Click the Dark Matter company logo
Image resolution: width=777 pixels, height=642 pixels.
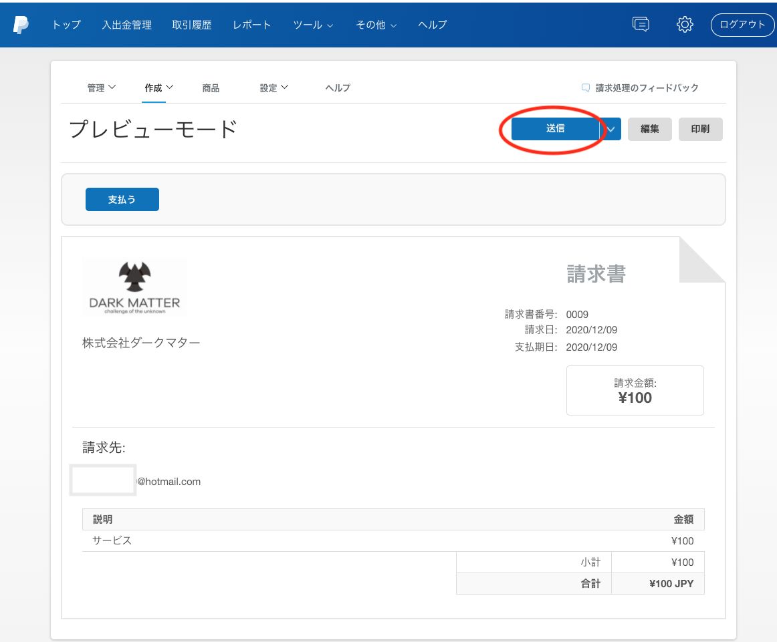coord(134,287)
